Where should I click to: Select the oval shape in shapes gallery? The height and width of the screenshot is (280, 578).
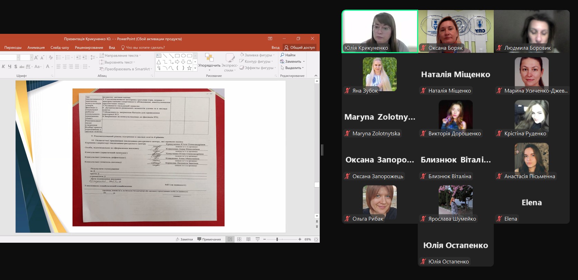coord(183,56)
